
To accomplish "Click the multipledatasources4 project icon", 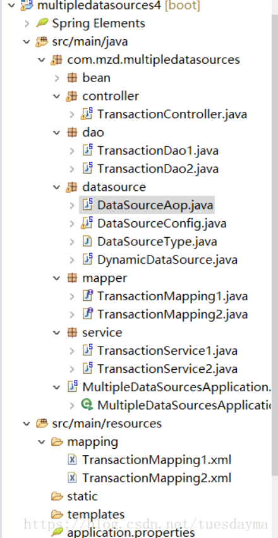I will pos(27,5).
